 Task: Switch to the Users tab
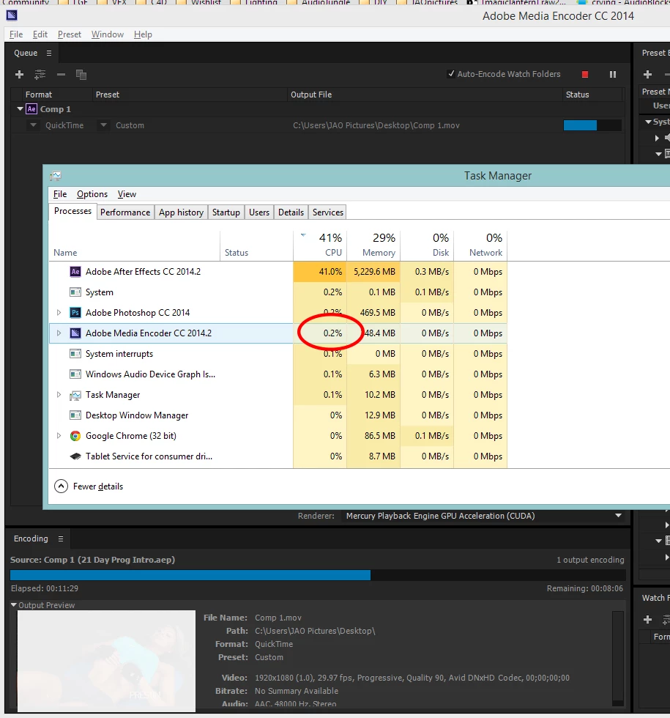pos(259,212)
